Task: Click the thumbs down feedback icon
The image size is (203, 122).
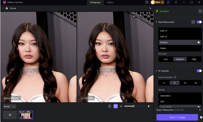Action: pos(141,16)
